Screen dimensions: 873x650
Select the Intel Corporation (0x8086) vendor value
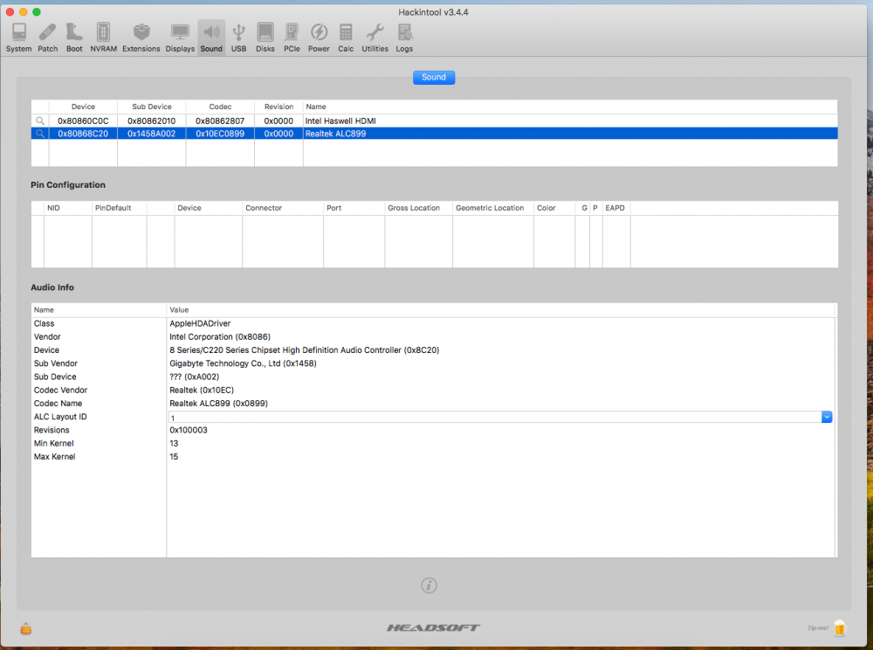coord(220,337)
